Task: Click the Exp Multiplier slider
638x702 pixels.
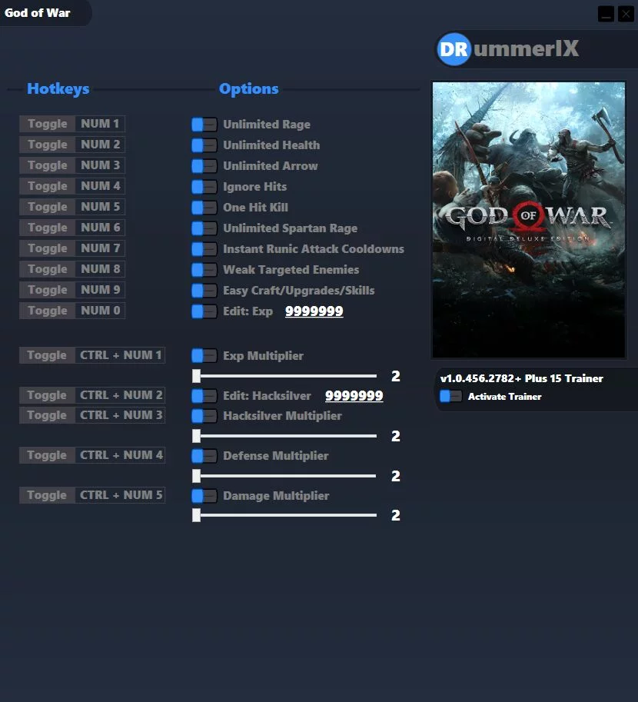Action: click(x=284, y=376)
